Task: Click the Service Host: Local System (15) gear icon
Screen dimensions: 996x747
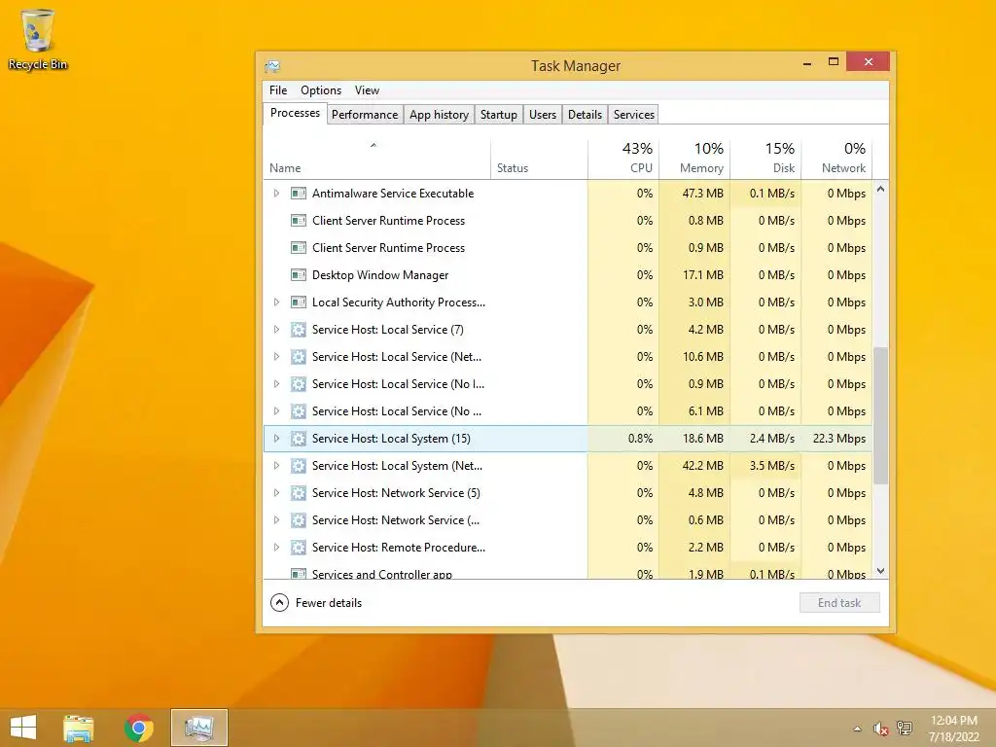Action: [298, 439]
